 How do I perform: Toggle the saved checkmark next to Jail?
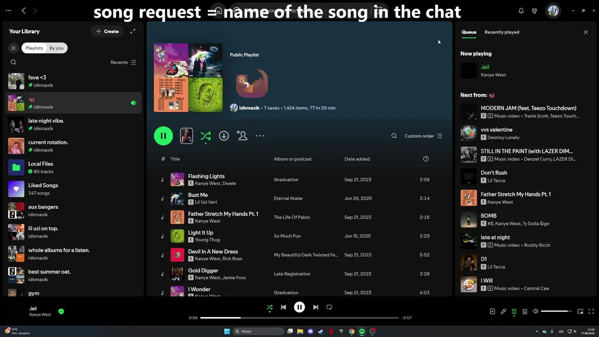[x=61, y=311]
